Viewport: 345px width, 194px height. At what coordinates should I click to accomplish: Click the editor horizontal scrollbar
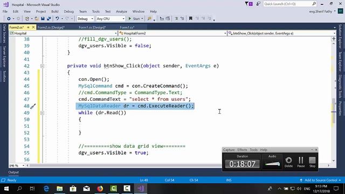click(x=126, y=165)
